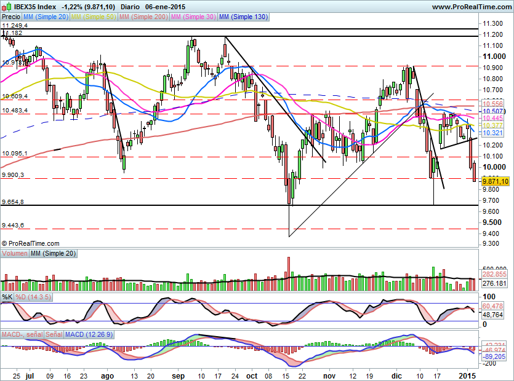Click the nov label on the date axis
Viewport: 514px width, 381px height.
[x=329, y=376]
